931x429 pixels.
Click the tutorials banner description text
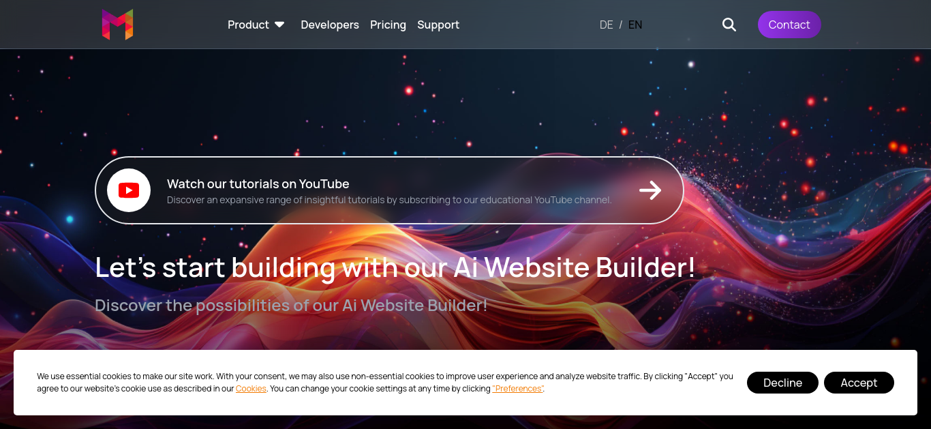point(389,200)
